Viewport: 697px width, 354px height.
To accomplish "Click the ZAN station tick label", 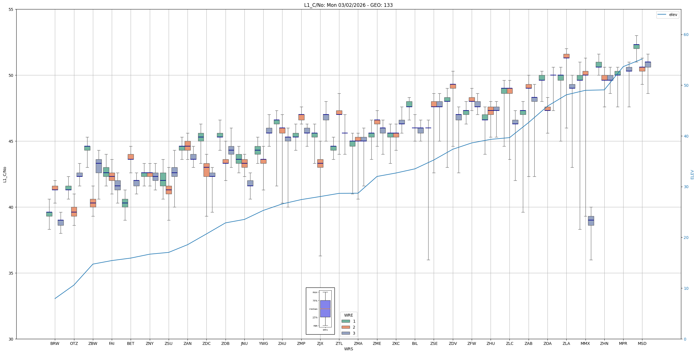I will coord(187,343).
